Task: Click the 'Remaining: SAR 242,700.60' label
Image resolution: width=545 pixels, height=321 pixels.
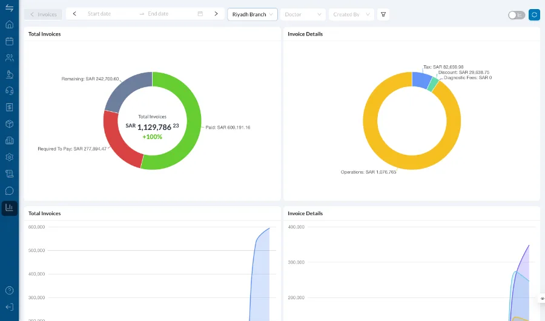Action: 90,79
